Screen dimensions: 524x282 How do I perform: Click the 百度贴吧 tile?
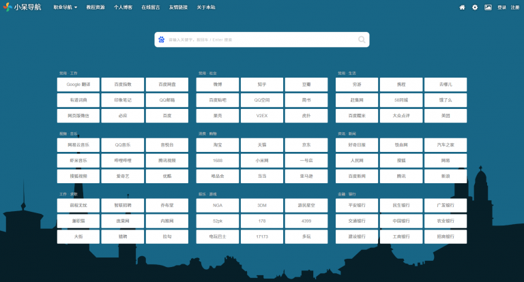point(218,100)
